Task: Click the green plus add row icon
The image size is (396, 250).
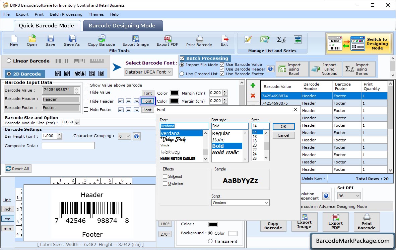Action: tap(253, 86)
